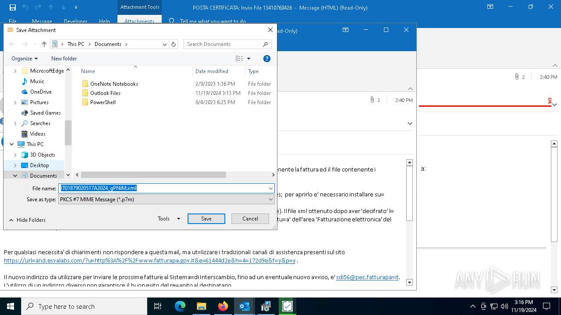
Task: Open File Explorer from taskbar
Action: (x=201, y=306)
